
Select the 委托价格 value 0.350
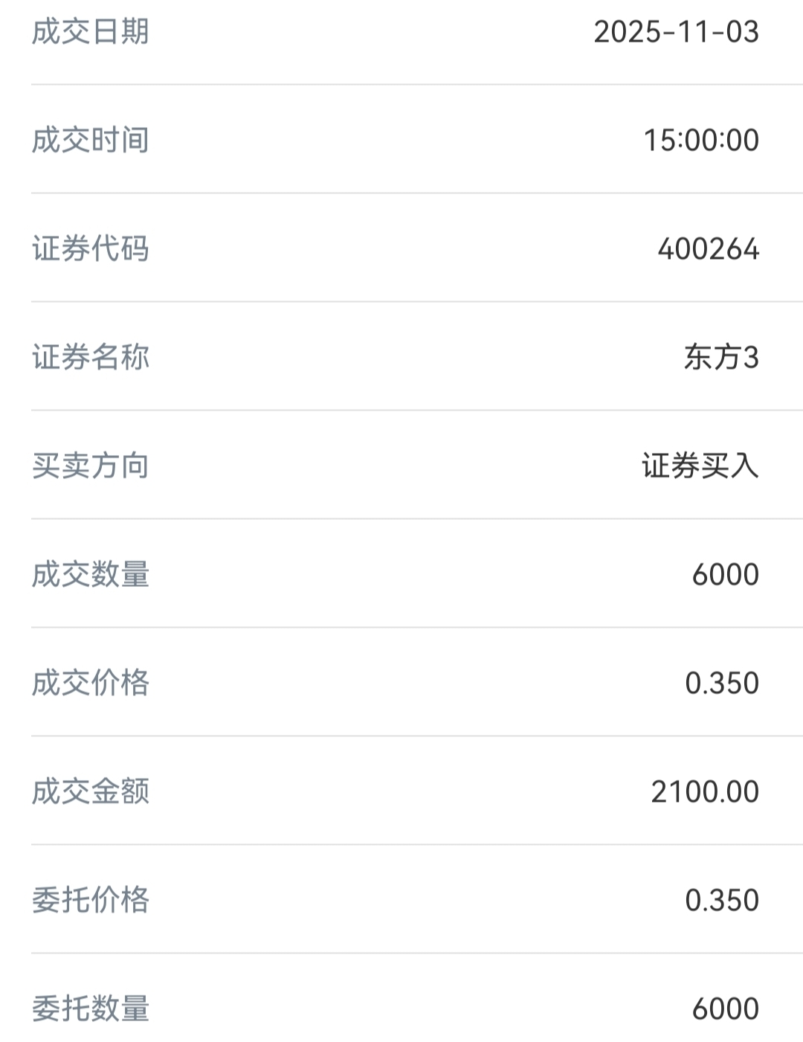click(x=722, y=901)
